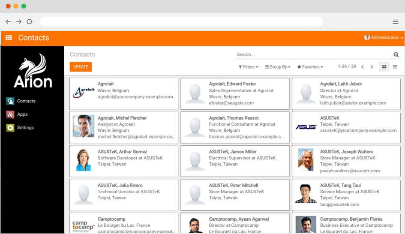The height and width of the screenshot is (234, 405).
Task: Click the search magnifier icon
Action: 396,54
